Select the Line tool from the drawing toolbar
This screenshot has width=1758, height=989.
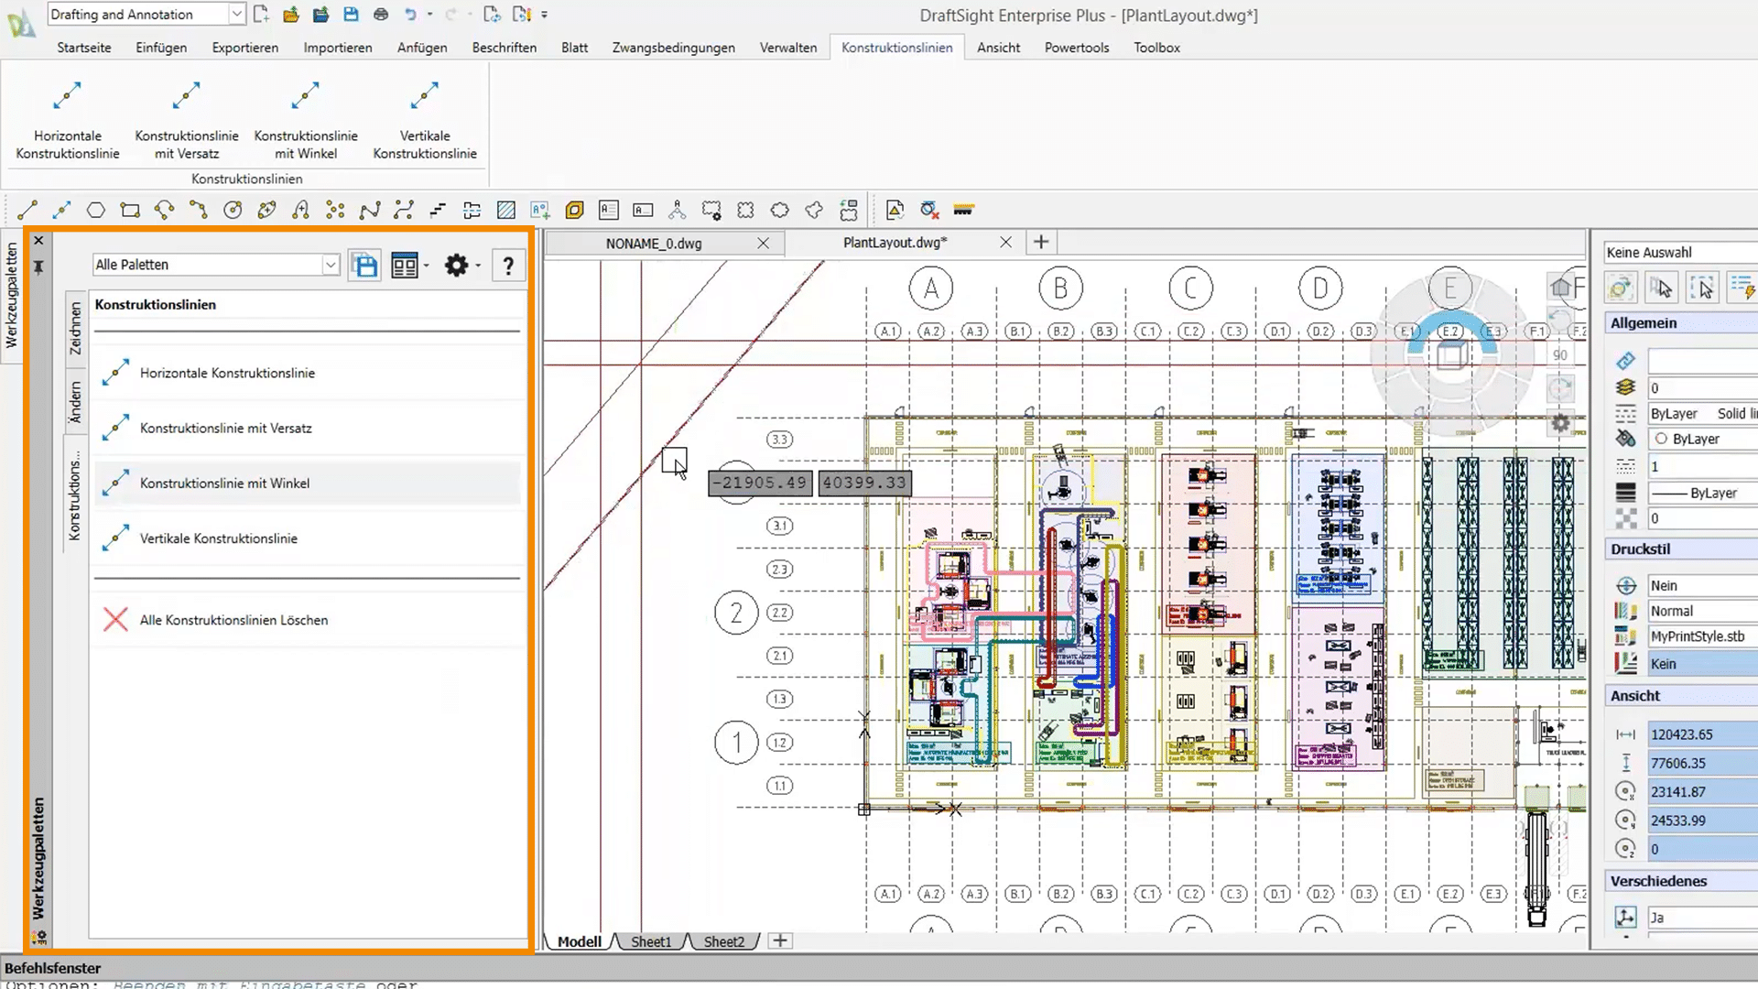[x=25, y=210]
